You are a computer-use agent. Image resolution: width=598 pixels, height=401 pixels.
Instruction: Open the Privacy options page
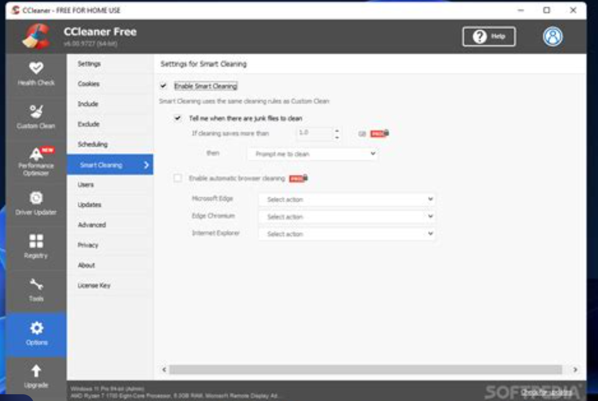coord(110,245)
